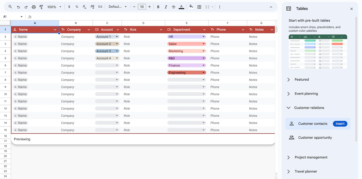Open the Finance department chip

(x=187, y=66)
